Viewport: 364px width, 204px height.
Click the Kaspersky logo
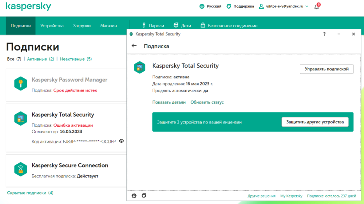(x=28, y=7)
